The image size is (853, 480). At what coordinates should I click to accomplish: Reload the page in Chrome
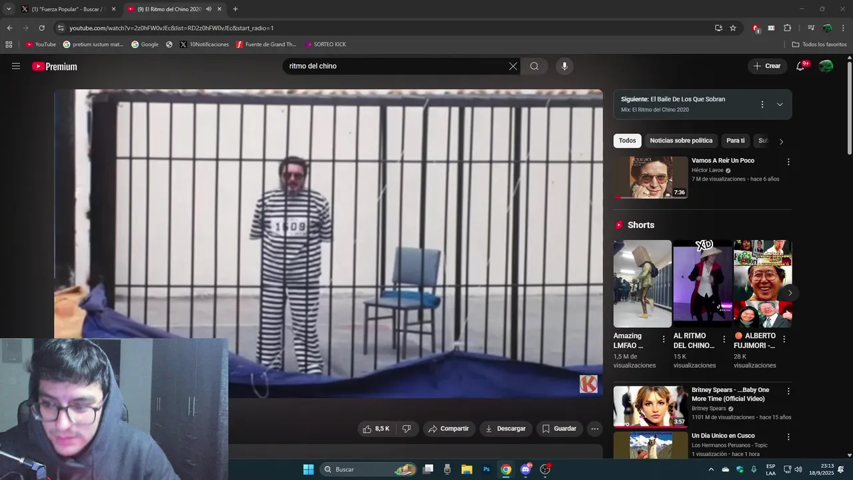[x=41, y=28]
